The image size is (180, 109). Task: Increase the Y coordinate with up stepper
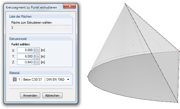pos(35,55)
